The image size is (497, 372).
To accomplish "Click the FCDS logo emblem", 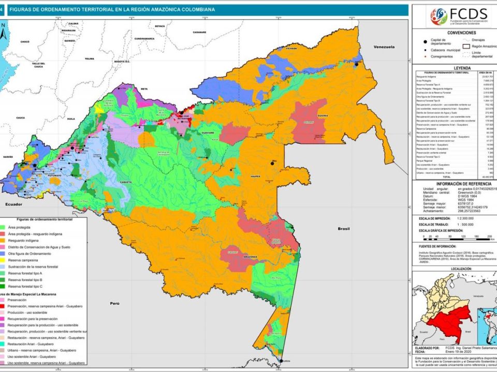I will pos(437,16).
